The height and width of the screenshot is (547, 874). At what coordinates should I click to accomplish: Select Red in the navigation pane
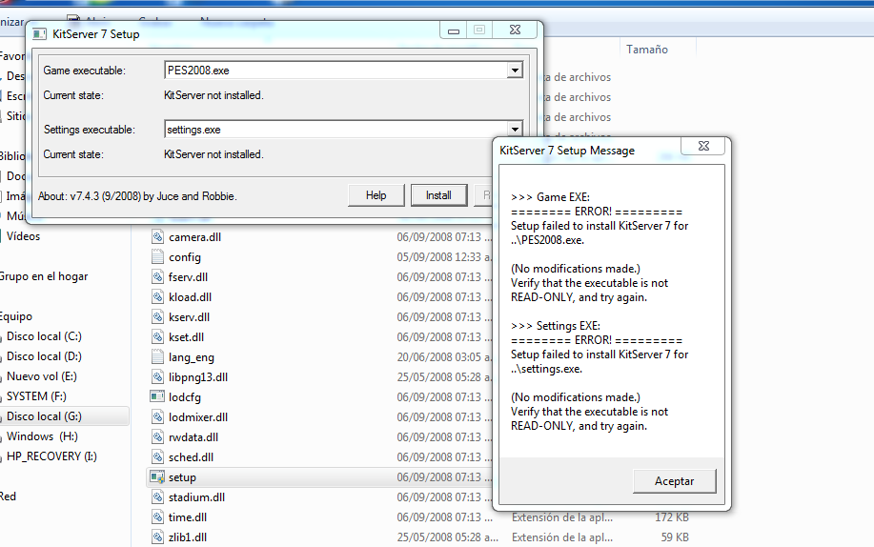pos(8,496)
